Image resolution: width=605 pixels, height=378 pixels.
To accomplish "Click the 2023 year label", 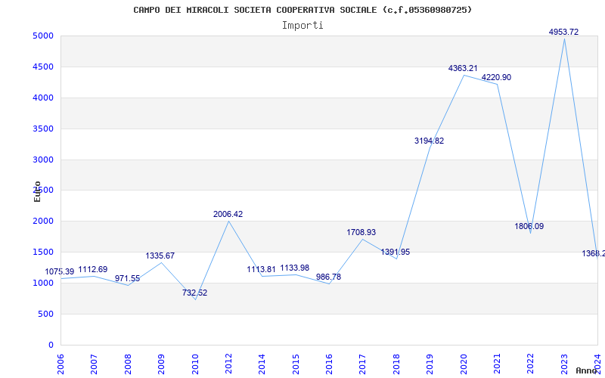I will click(564, 364).
